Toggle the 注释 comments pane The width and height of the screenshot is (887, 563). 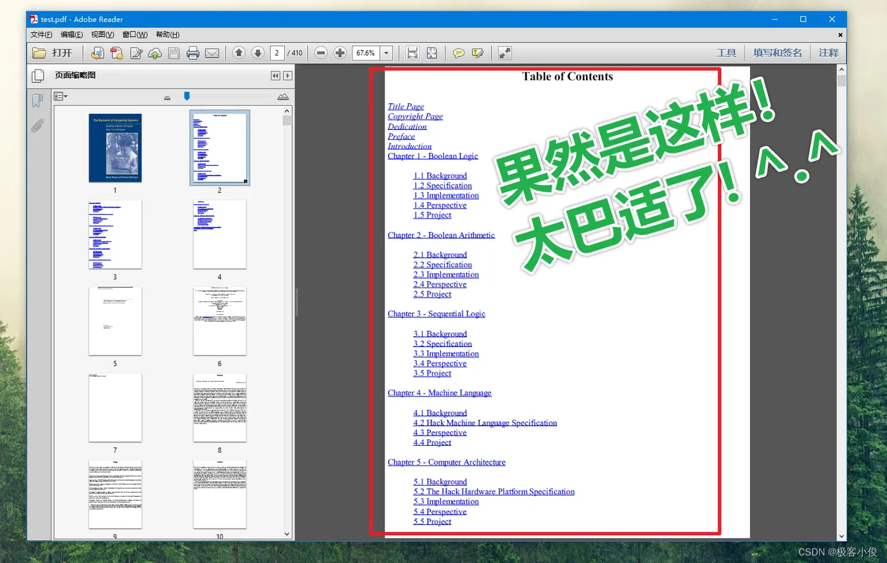828,53
